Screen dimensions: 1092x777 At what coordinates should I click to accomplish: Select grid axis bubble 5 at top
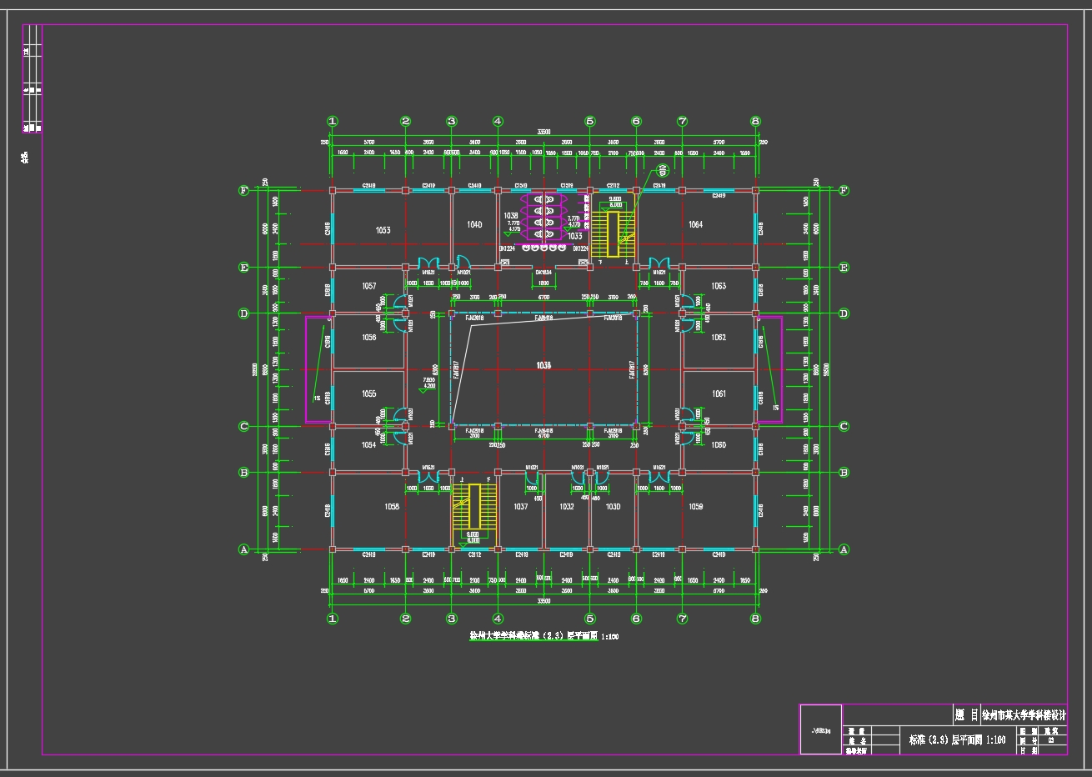click(590, 121)
